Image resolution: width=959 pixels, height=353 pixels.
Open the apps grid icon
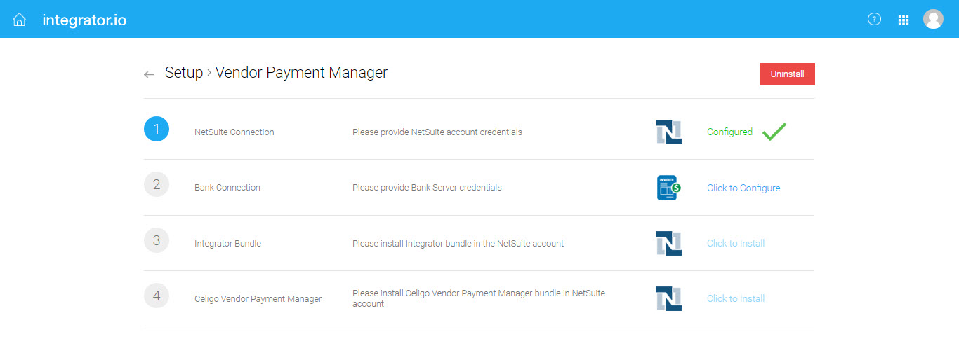pyautogui.click(x=904, y=20)
